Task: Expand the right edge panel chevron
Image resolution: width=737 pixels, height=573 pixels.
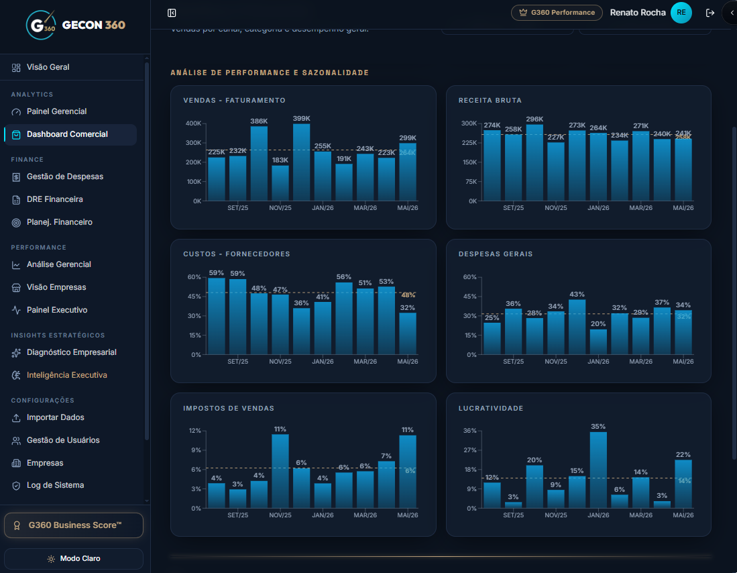Action: point(731,13)
